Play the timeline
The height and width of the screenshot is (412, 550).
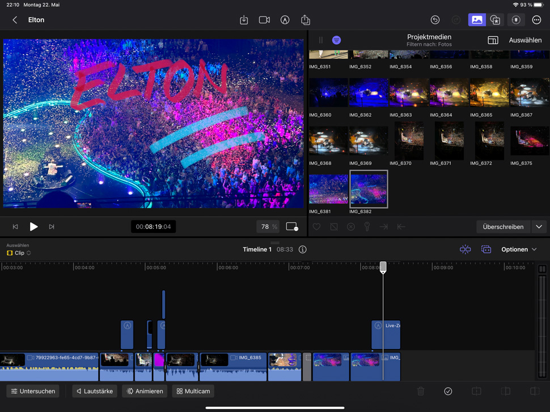(33, 227)
